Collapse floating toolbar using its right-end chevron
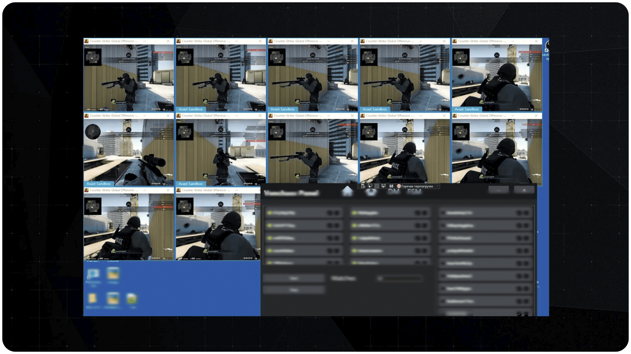Screen dimensions: 631x354 437,186
